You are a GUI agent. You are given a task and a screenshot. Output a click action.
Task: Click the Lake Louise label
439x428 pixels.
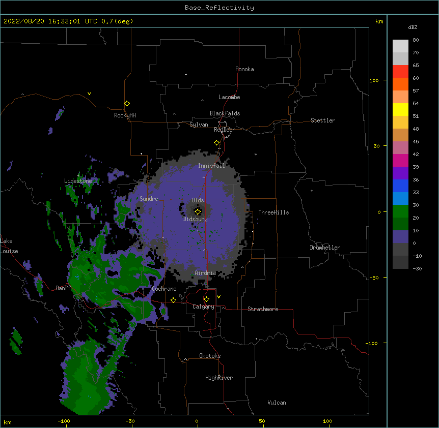9,246
